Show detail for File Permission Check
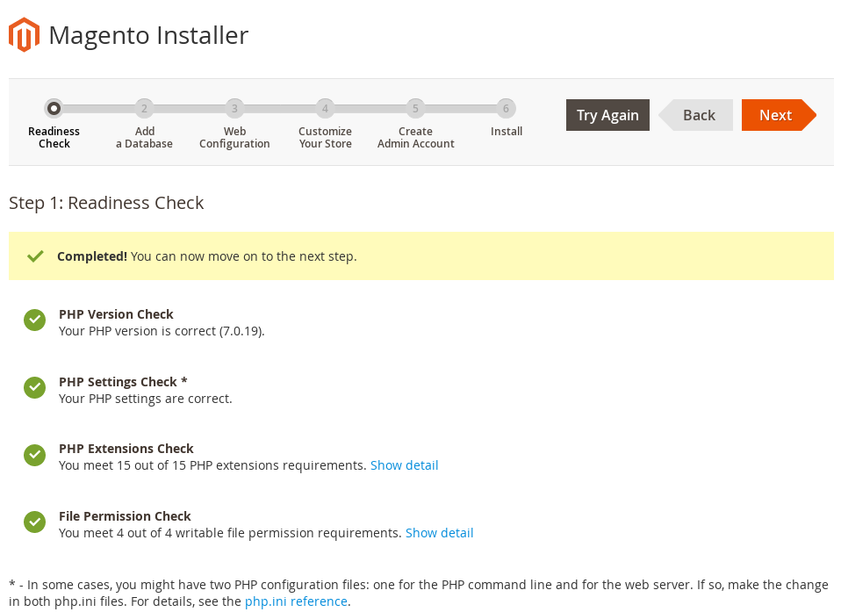 click(x=439, y=533)
